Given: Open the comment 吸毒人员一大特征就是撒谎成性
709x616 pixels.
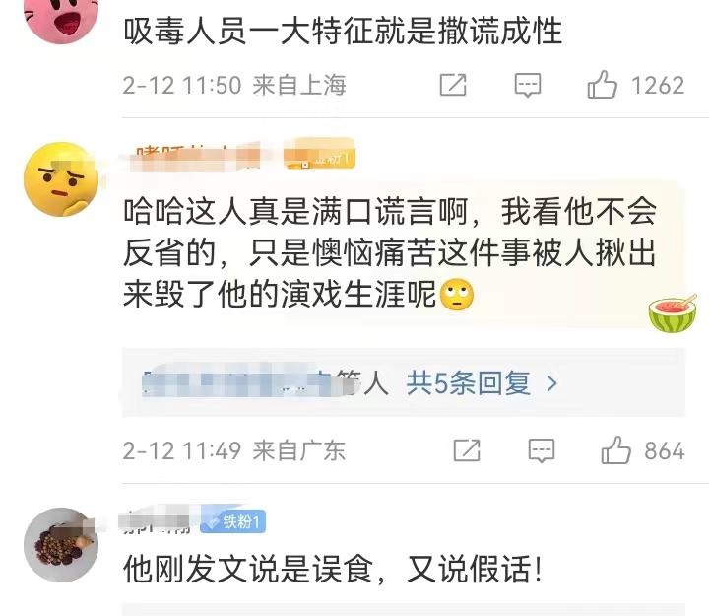Looking at the screenshot, I should click(x=343, y=31).
